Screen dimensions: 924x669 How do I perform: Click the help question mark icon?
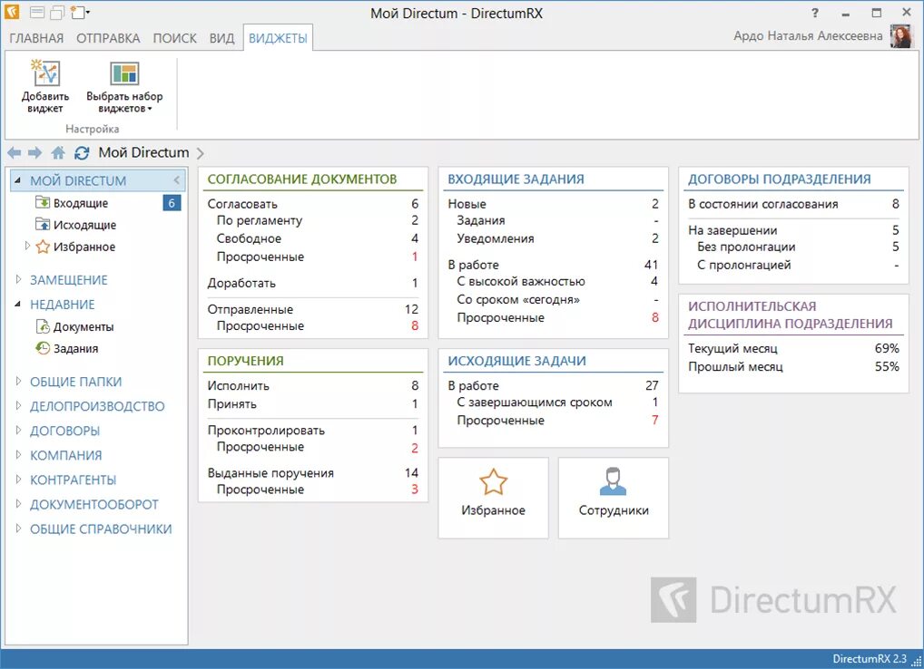tap(815, 13)
